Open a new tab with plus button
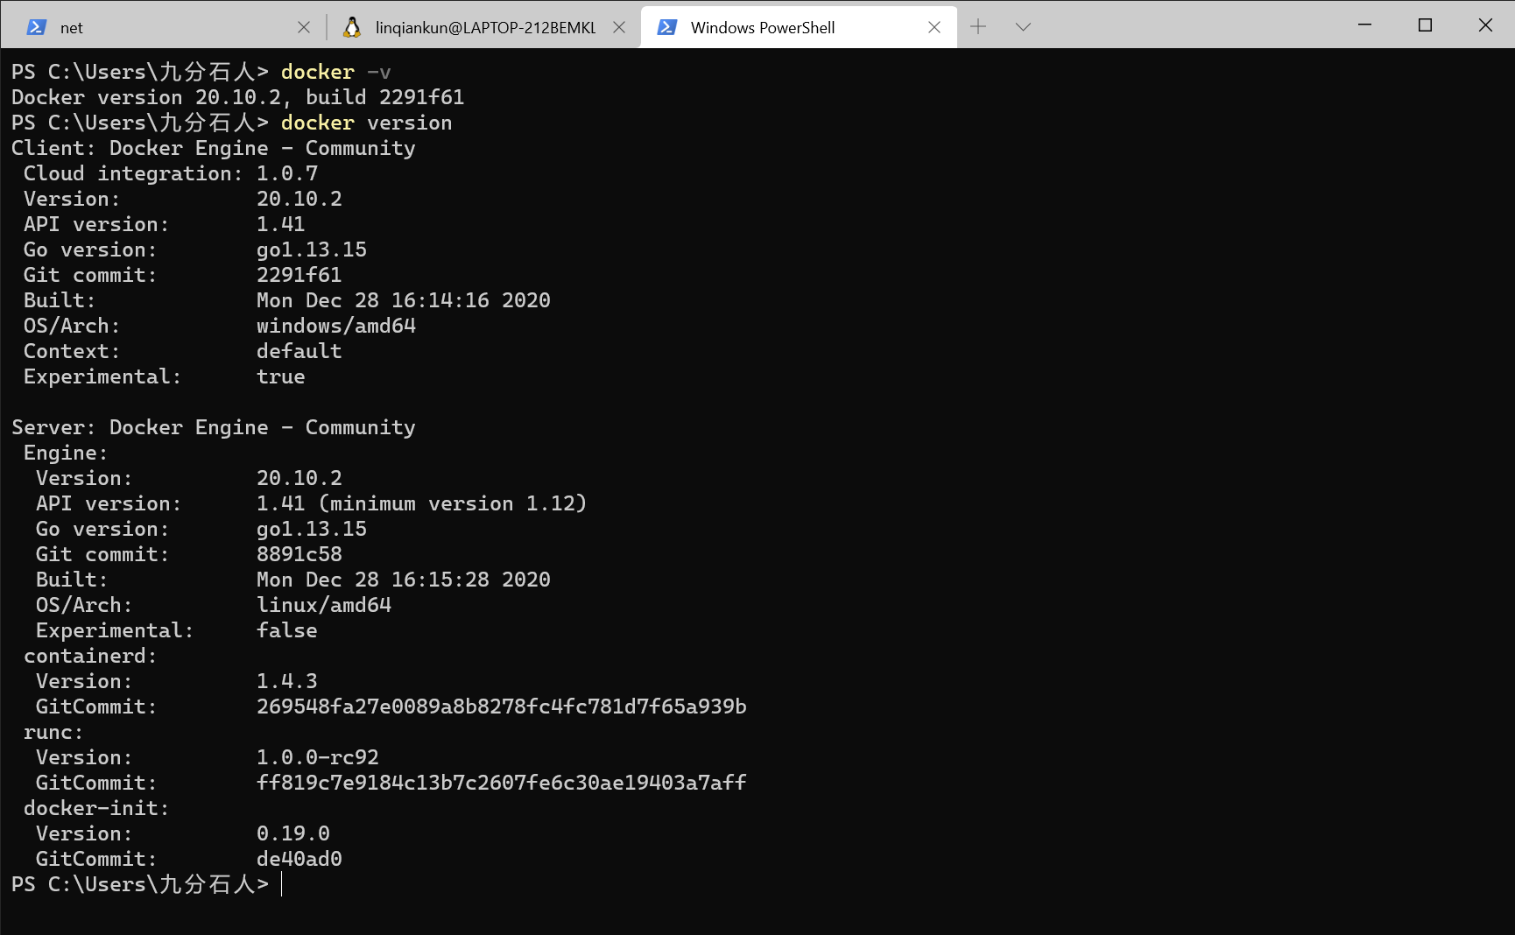The height and width of the screenshot is (935, 1515). click(x=978, y=27)
